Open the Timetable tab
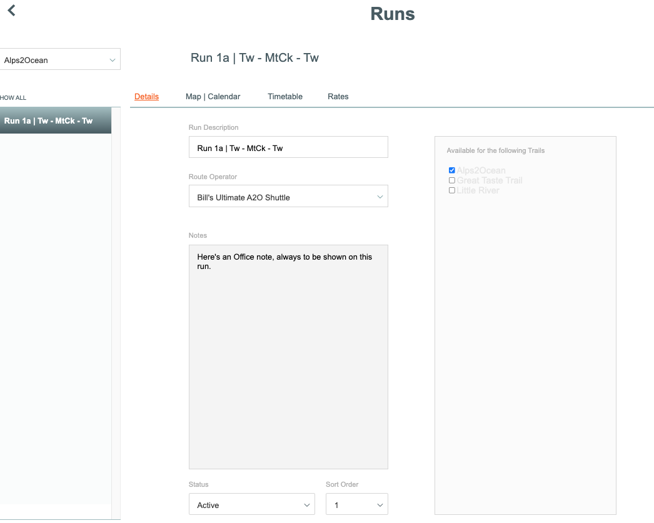 pyautogui.click(x=285, y=97)
